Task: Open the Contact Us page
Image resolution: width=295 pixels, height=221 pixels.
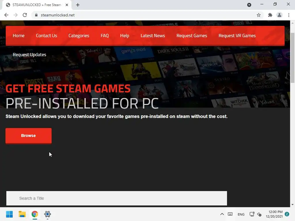Action: 46,36
